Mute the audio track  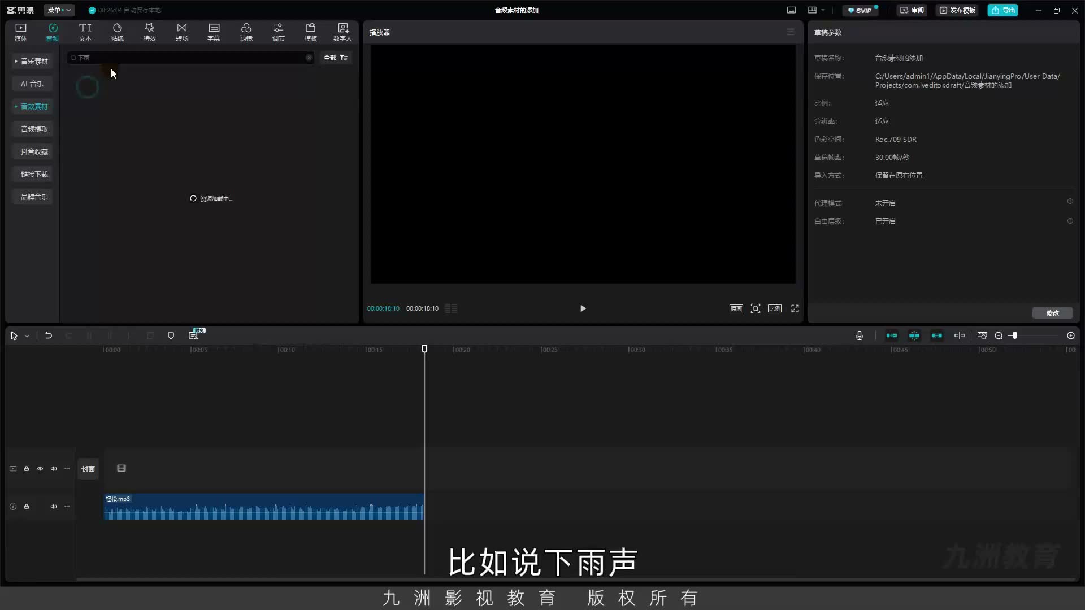pos(54,507)
